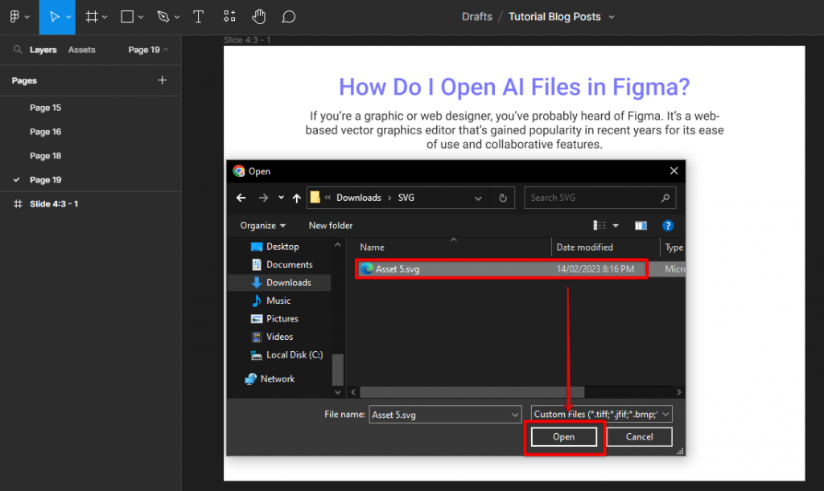Viewport: 824px width, 491px height.
Task: Click the Open button in dialog
Action: (563, 437)
